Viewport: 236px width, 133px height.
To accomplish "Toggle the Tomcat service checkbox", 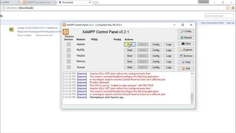I will tap(69, 67).
